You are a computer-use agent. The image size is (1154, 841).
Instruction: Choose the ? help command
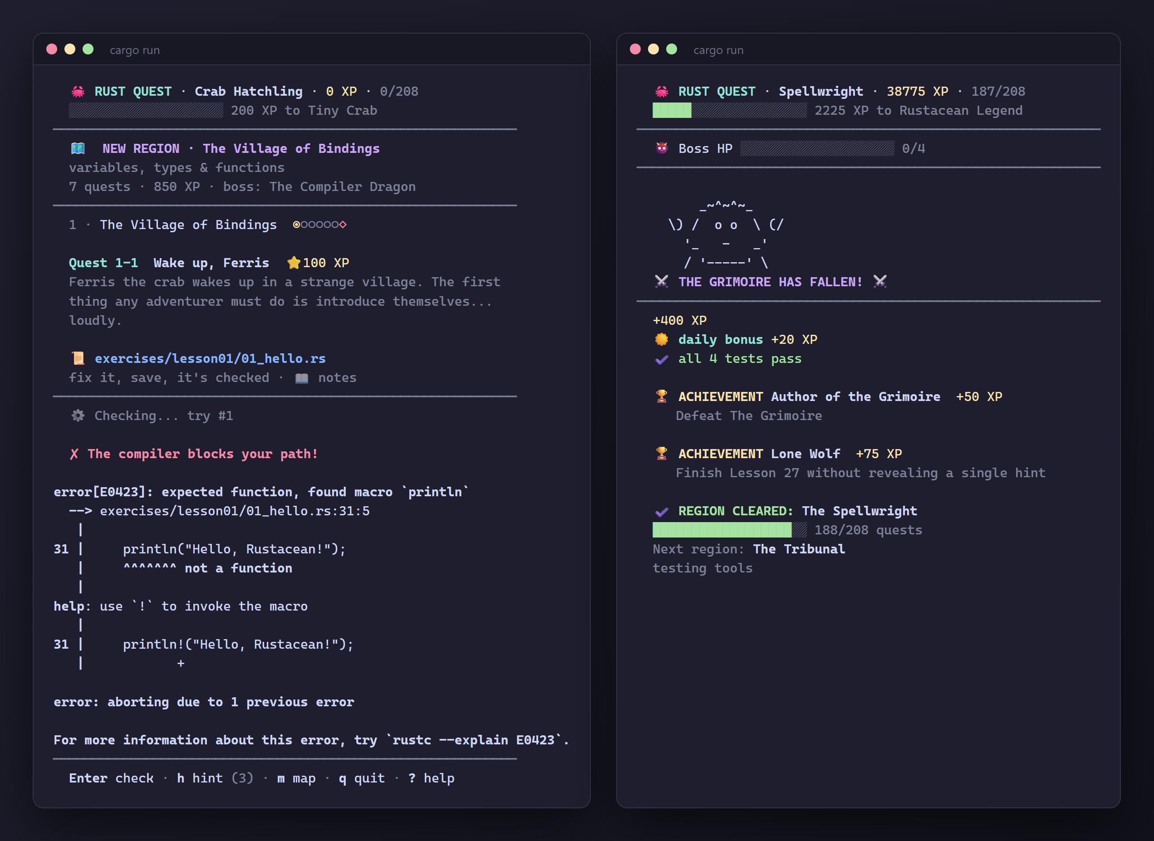(432, 778)
